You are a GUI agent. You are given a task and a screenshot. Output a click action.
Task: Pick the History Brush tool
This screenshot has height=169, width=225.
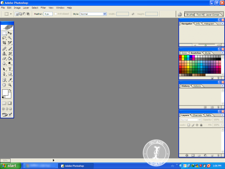point(10,54)
